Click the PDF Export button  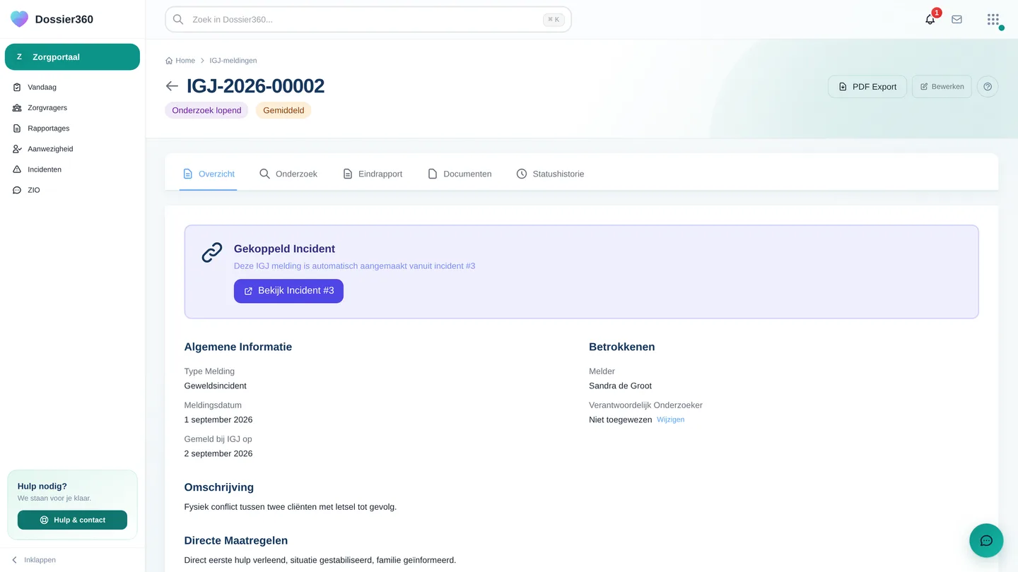tap(867, 87)
